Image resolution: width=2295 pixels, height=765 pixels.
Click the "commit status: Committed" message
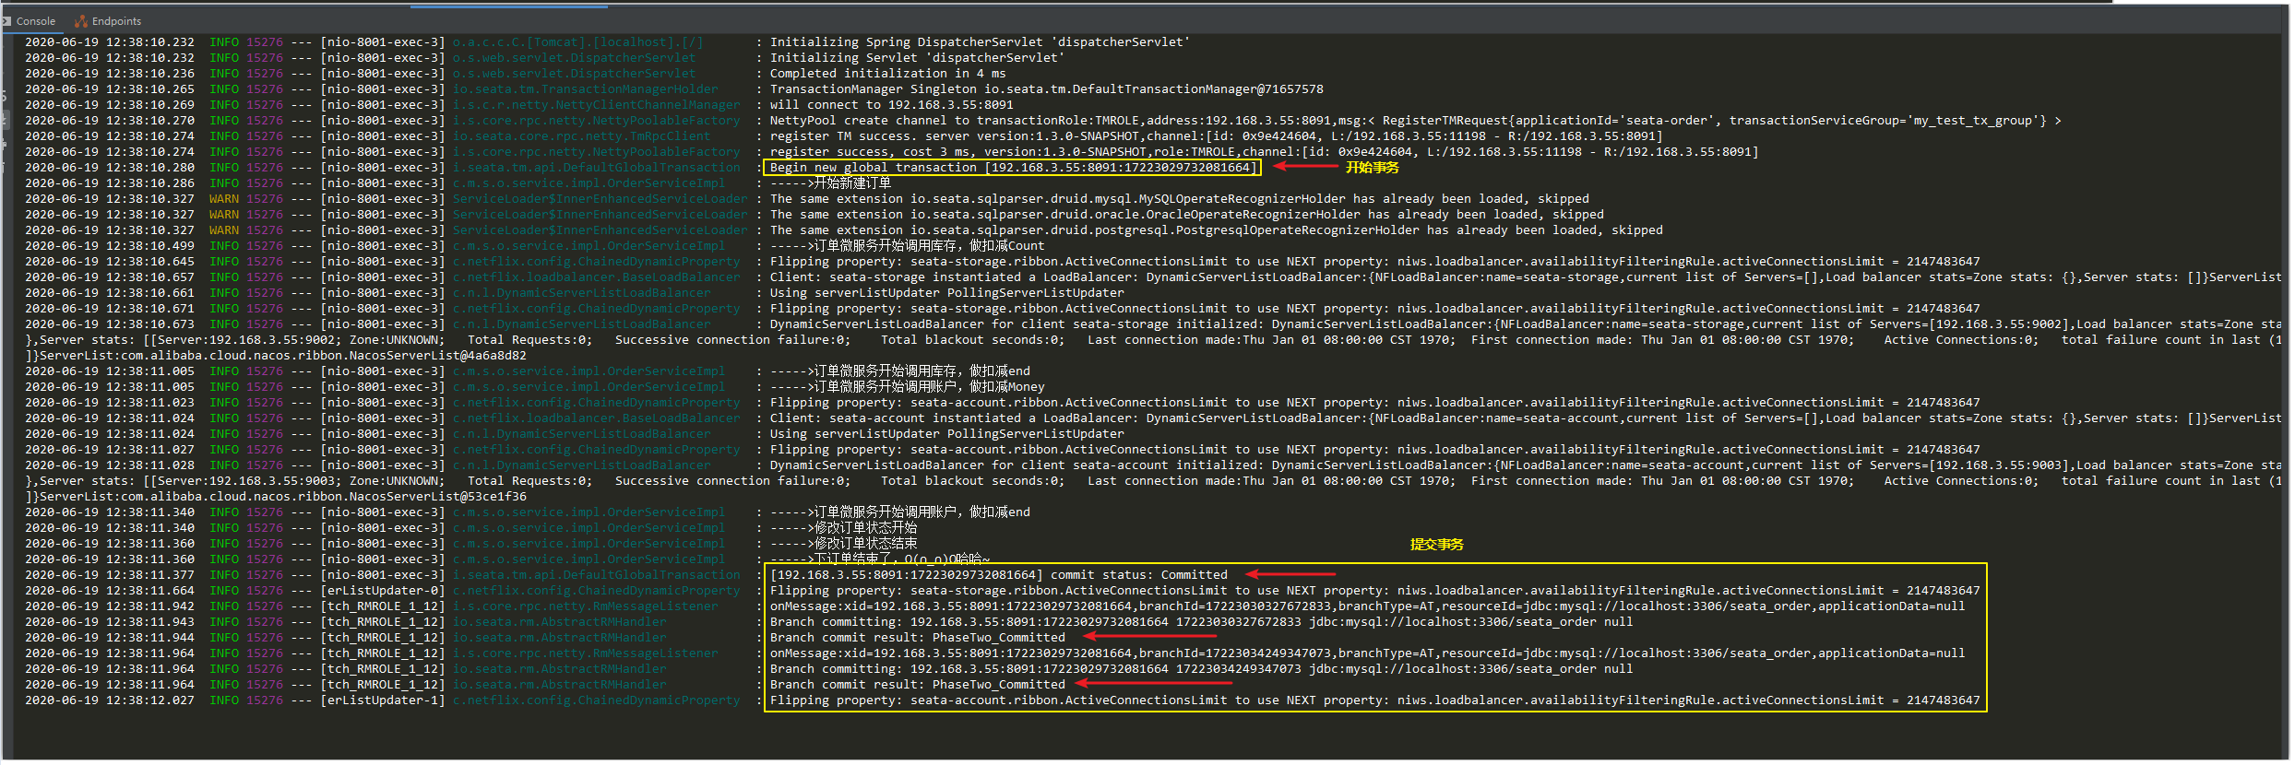pyautogui.click(x=999, y=575)
